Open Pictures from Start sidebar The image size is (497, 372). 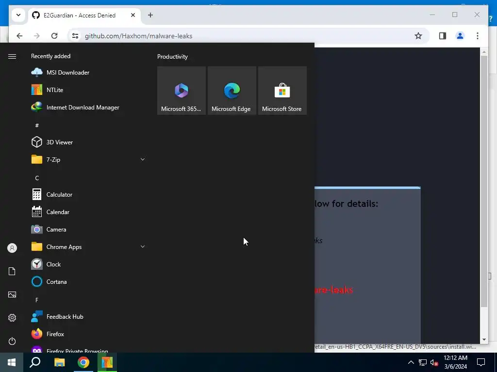click(12, 294)
